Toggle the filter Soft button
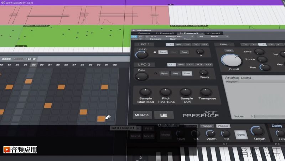This screenshot has height=161, width=285. [x=229, y=51]
